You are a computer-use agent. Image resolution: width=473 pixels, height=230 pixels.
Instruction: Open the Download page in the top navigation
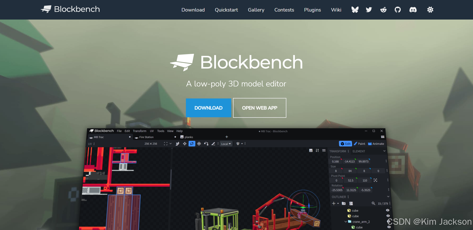point(193,10)
